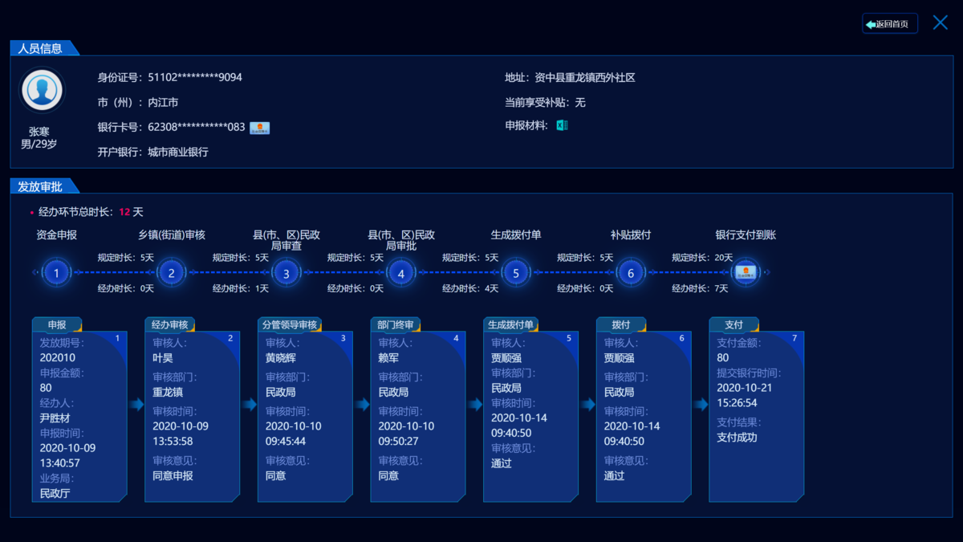Image resolution: width=963 pixels, height=542 pixels.
Task: Switch to the 分管领导审核 card tab
Action: click(290, 325)
